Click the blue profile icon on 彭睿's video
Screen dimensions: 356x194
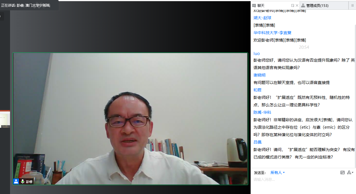pos(16,181)
